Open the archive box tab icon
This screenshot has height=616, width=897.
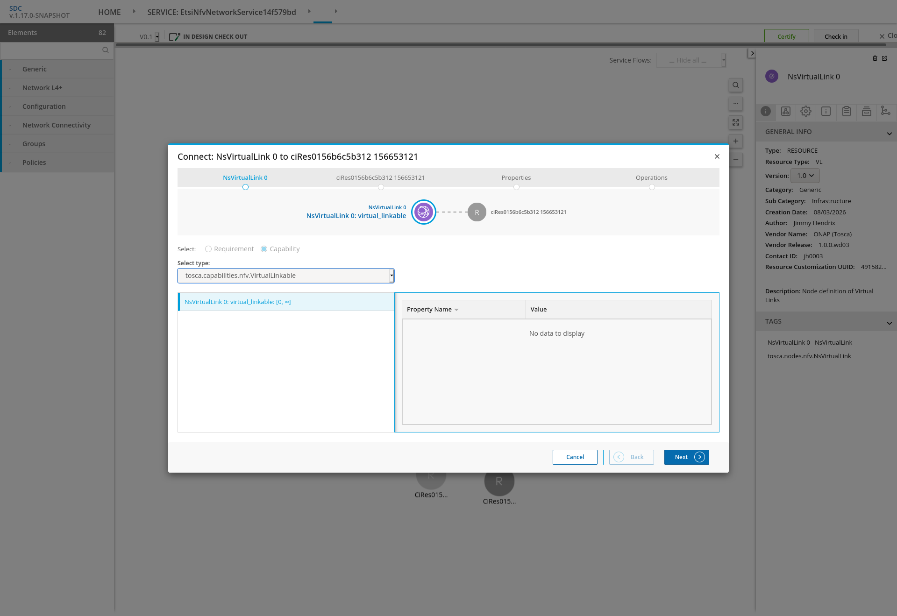click(867, 111)
